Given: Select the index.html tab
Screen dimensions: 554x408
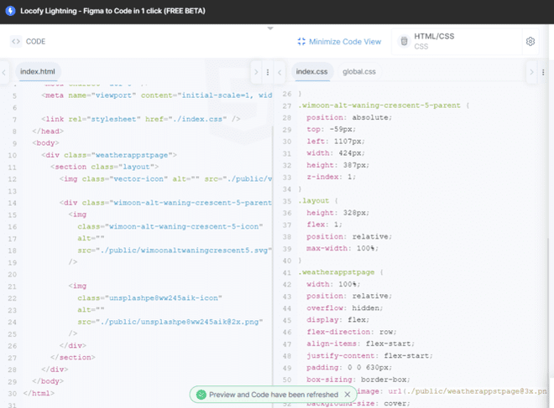Looking at the screenshot, I should point(38,71).
